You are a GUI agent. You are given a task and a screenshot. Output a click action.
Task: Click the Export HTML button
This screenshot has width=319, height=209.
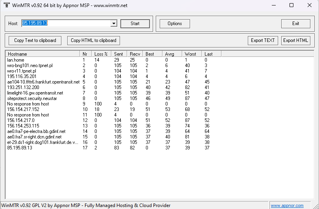coord(295,40)
